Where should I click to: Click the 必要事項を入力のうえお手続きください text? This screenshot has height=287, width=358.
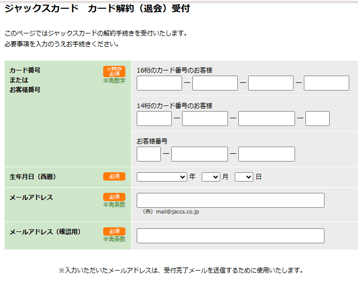point(62,44)
